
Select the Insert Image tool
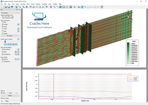82,7
